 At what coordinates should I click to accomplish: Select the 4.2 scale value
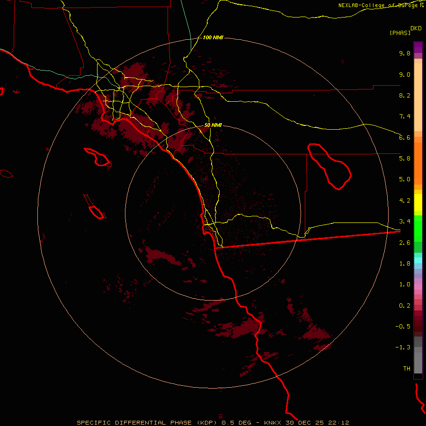(x=405, y=201)
